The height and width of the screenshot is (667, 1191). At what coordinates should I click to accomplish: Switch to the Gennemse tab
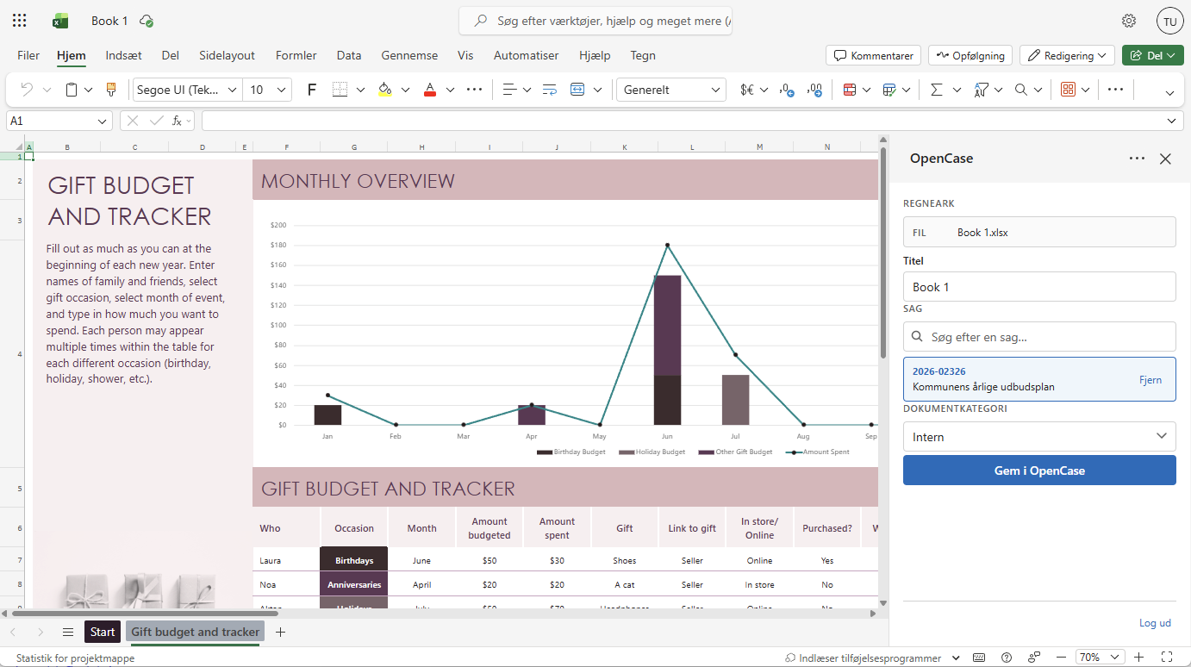tap(409, 55)
